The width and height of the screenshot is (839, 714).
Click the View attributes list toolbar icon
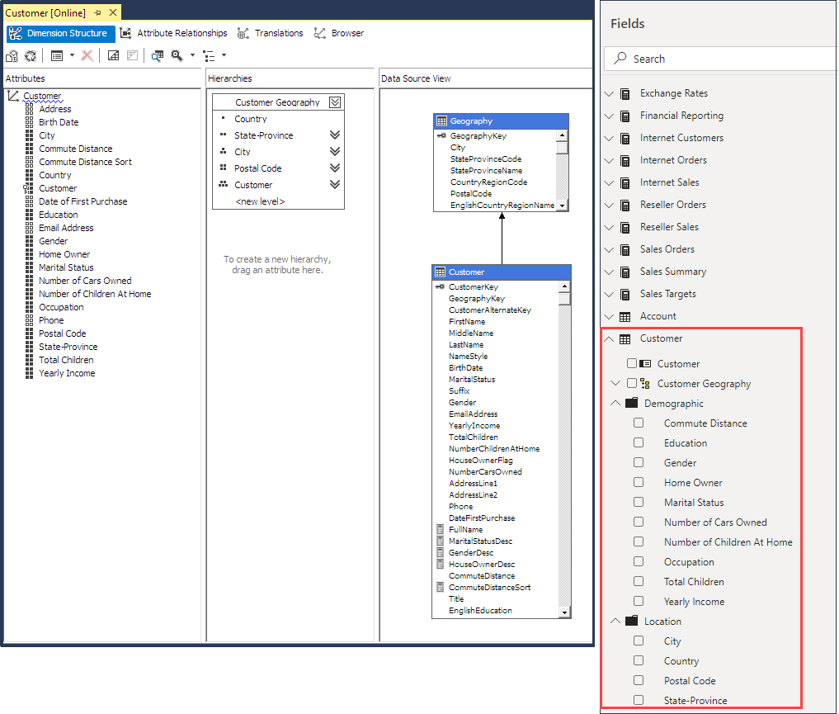pos(57,55)
